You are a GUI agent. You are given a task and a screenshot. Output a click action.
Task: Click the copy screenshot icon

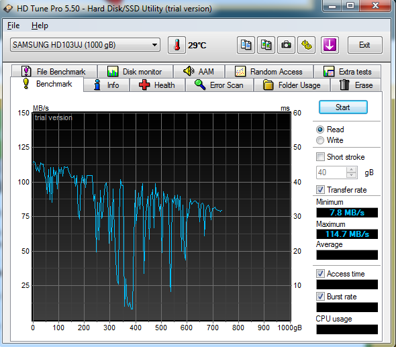(266, 45)
